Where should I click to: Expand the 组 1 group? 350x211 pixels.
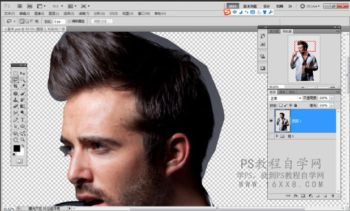277,136
